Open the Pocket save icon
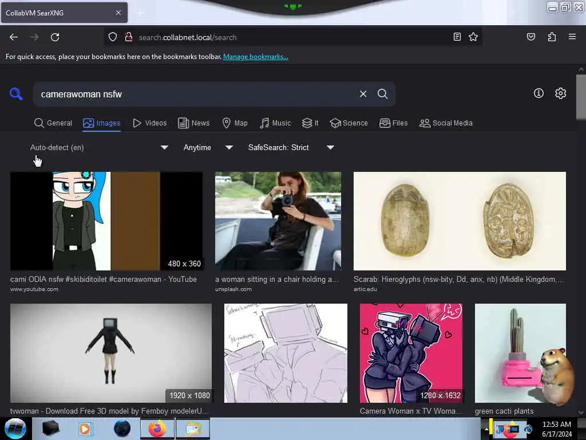Screen dimensions: 586x440 point(530,37)
